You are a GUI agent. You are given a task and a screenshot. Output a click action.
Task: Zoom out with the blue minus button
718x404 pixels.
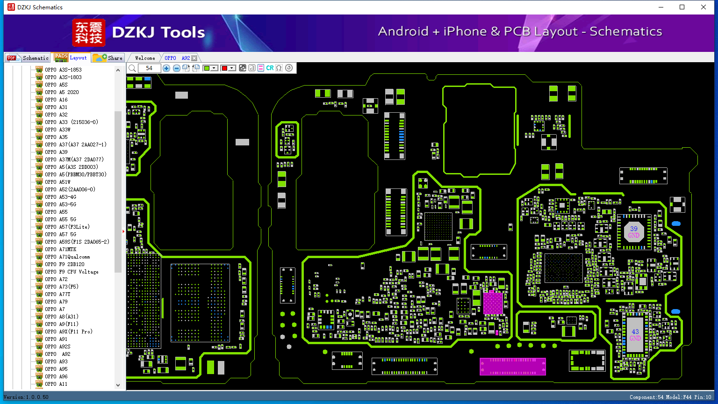tap(176, 68)
